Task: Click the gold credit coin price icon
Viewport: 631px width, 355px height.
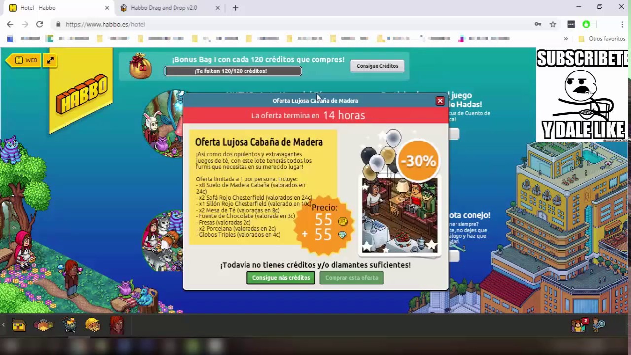Action: (x=343, y=221)
